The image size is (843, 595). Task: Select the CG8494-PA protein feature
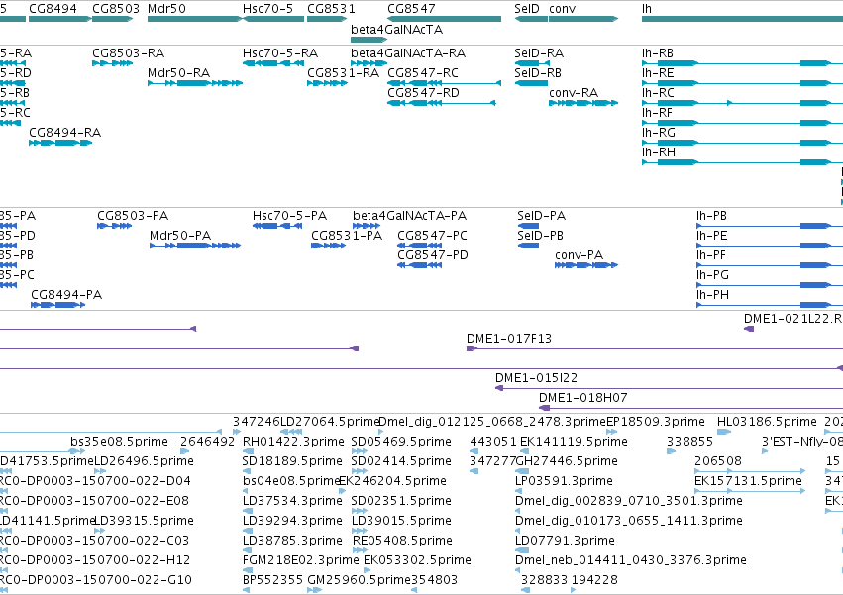coord(58,305)
